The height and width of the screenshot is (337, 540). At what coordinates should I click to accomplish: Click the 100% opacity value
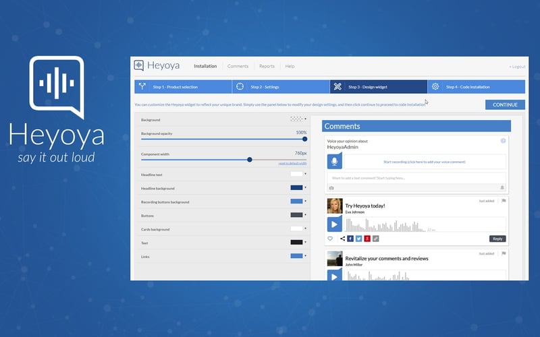(x=301, y=132)
